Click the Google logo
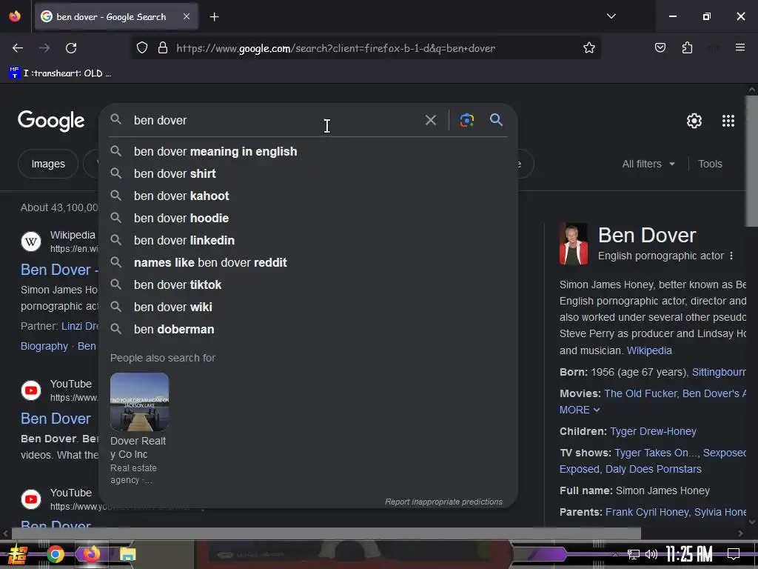758x569 pixels. click(51, 121)
